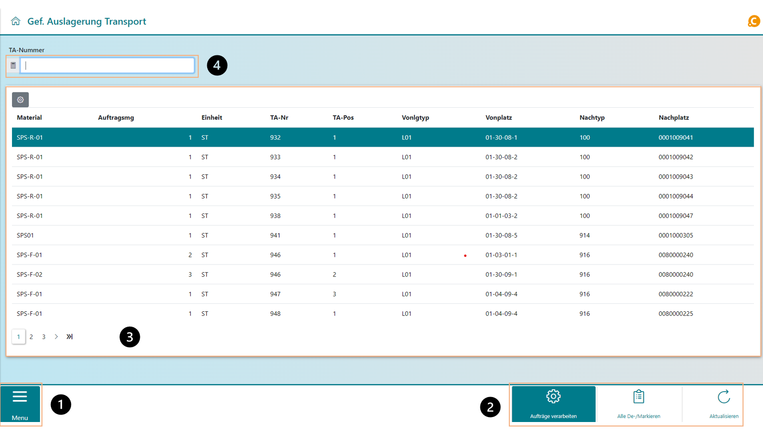Click the home icon beside page title
The height and width of the screenshot is (429, 763).
pyautogui.click(x=16, y=21)
